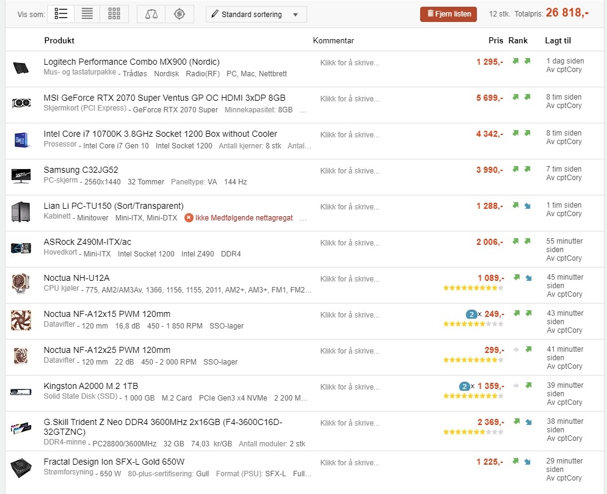The width and height of the screenshot is (607, 494).
Task: Switch to compact list view icon
Action: [87, 14]
